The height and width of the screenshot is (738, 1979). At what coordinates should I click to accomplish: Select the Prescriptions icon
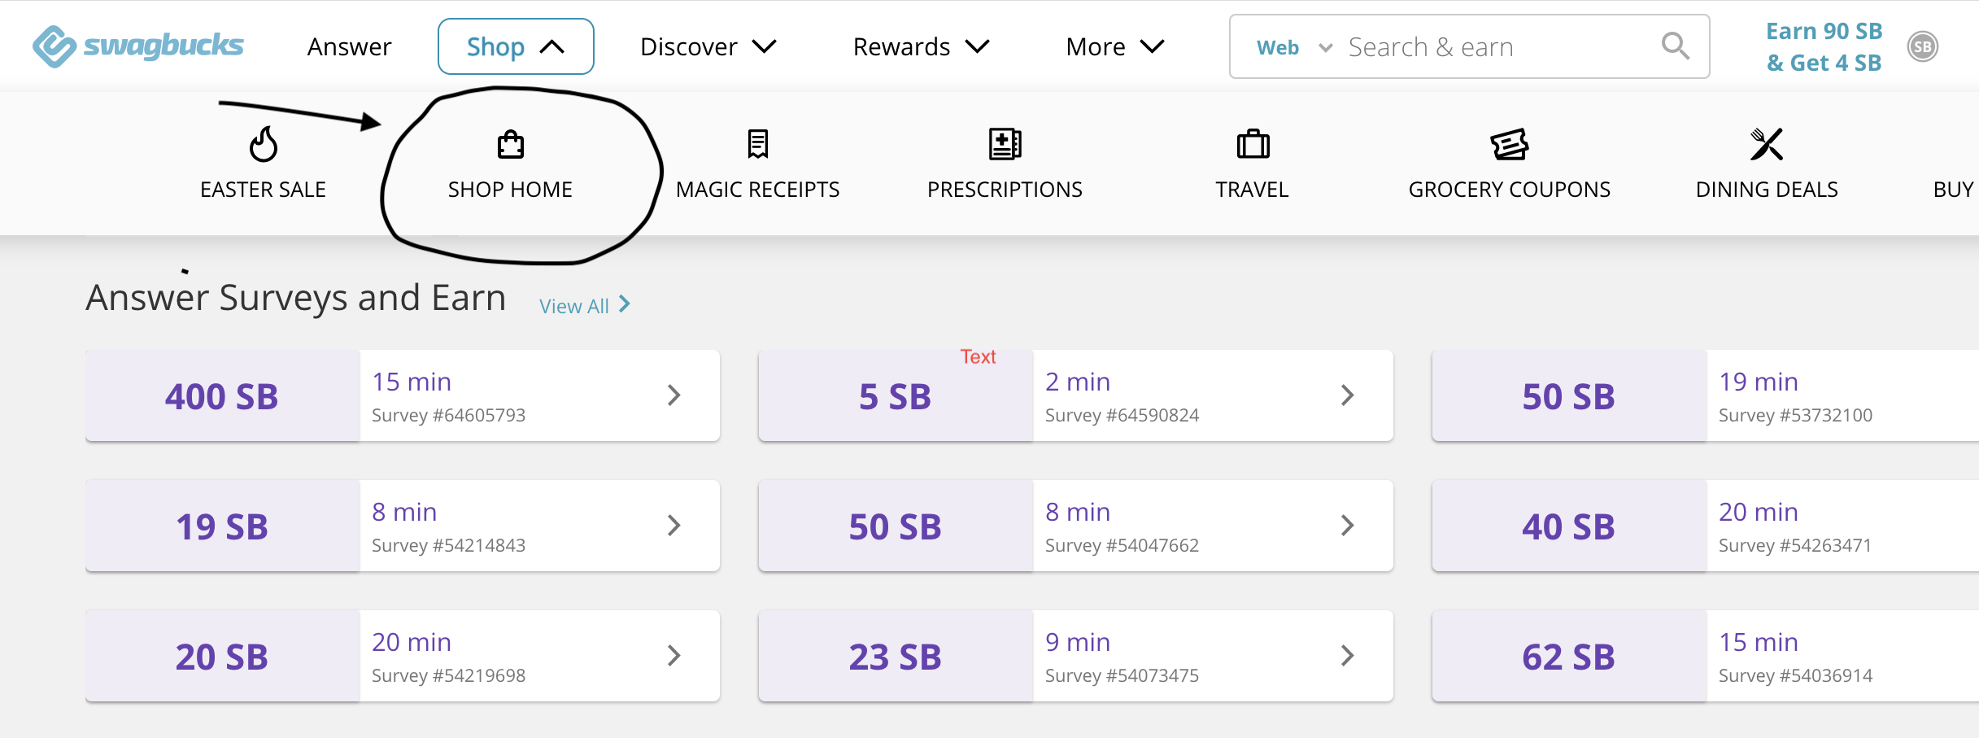(x=1005, y=145)
